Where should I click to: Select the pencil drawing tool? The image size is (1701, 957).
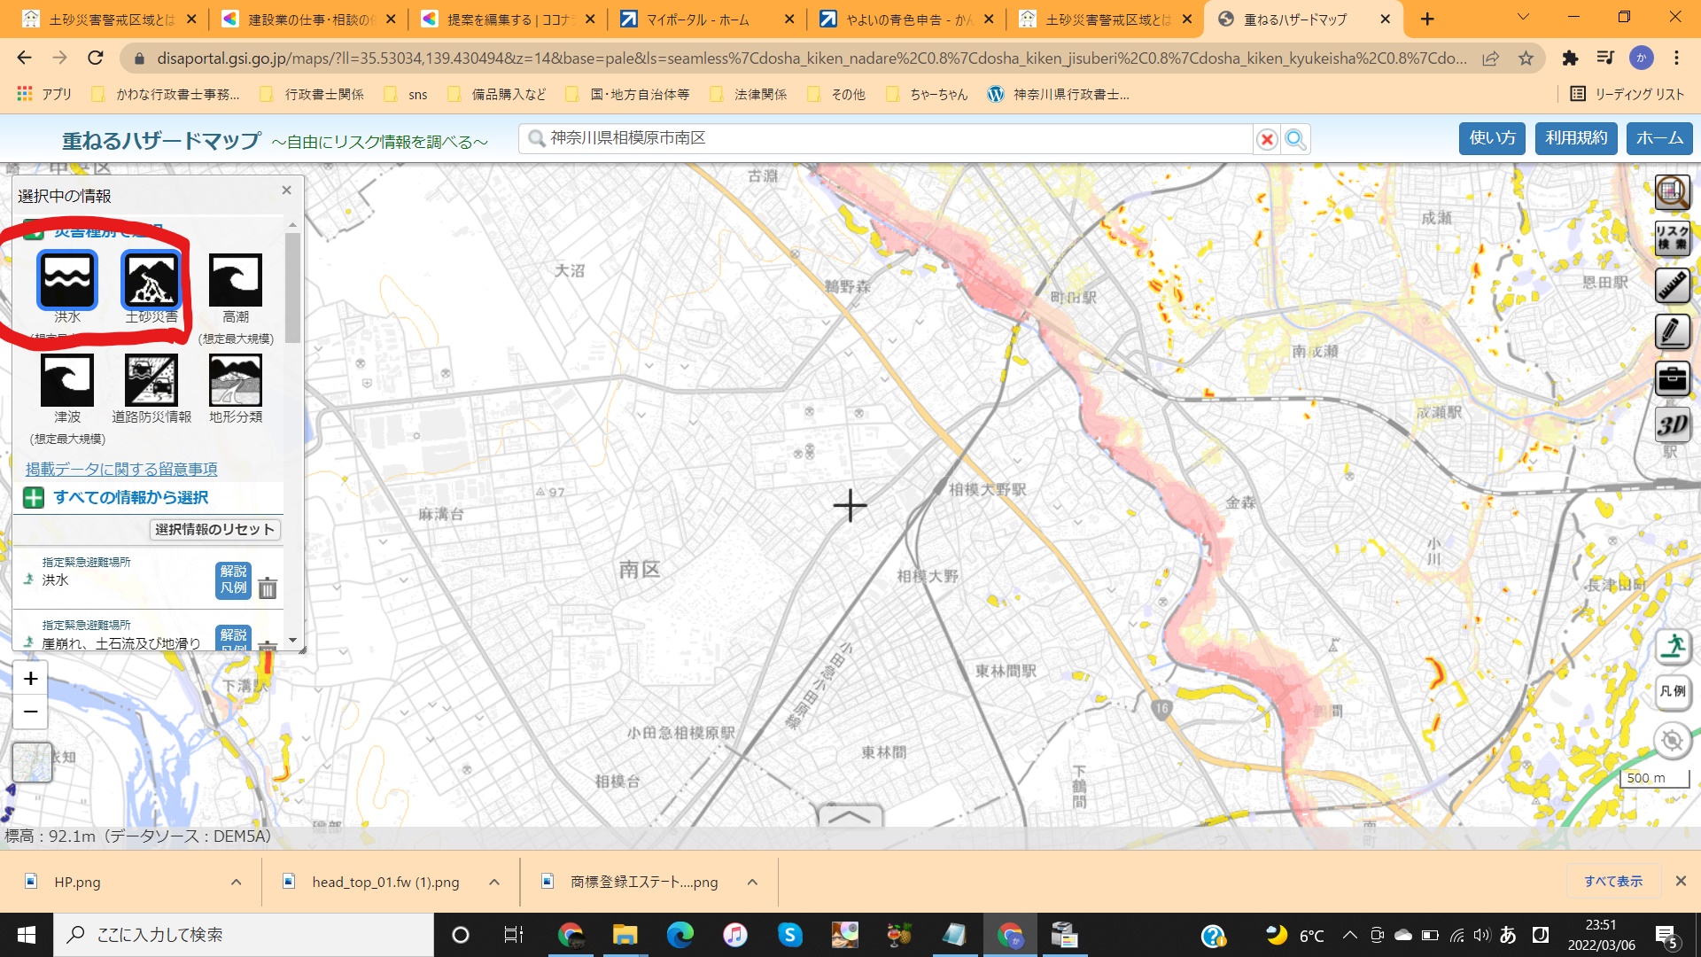tap(1672, 332)
